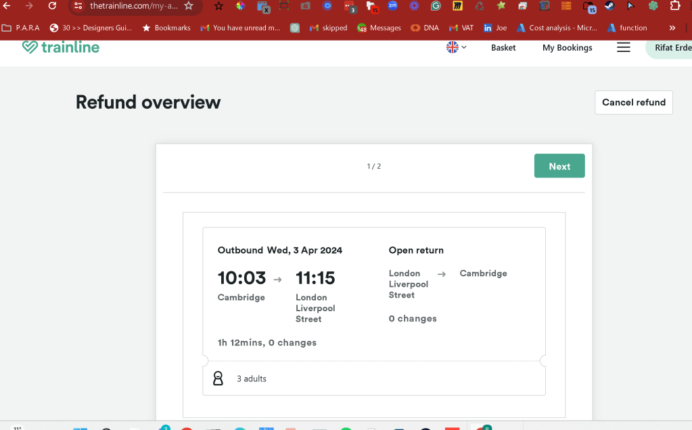Open the blue circular C extension

tap(327, 5)
